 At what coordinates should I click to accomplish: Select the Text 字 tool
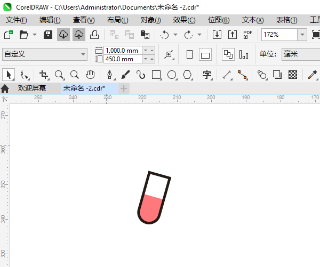[207, 75]
